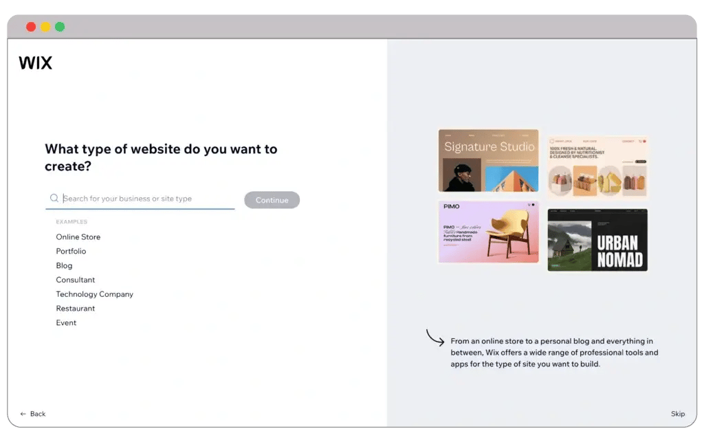The height and width of the screenshot is (442, 704).
Task: Click the Back arrow icon
Action: click(23, 414)
